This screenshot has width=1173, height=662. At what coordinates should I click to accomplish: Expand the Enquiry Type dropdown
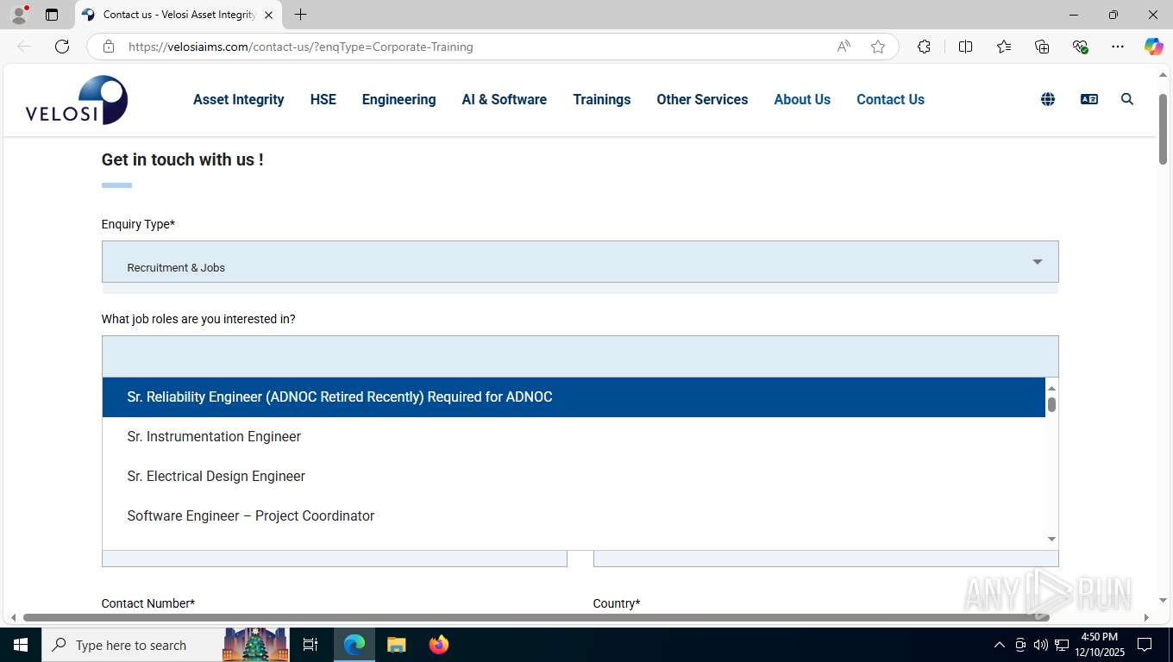580,261
